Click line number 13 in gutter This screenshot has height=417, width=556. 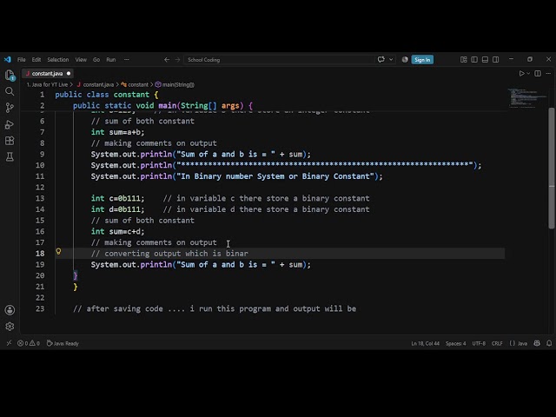pos(40,198)
